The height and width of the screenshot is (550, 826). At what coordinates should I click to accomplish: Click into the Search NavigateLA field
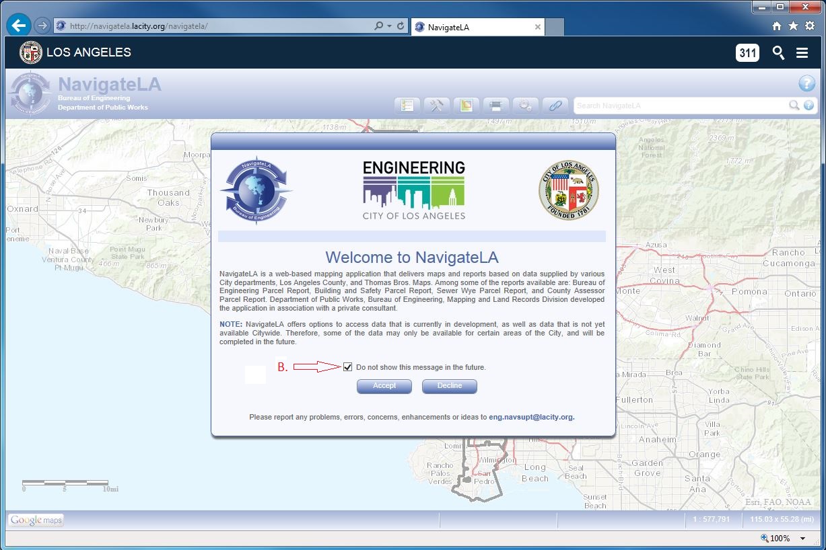click(x=681, y=106)
